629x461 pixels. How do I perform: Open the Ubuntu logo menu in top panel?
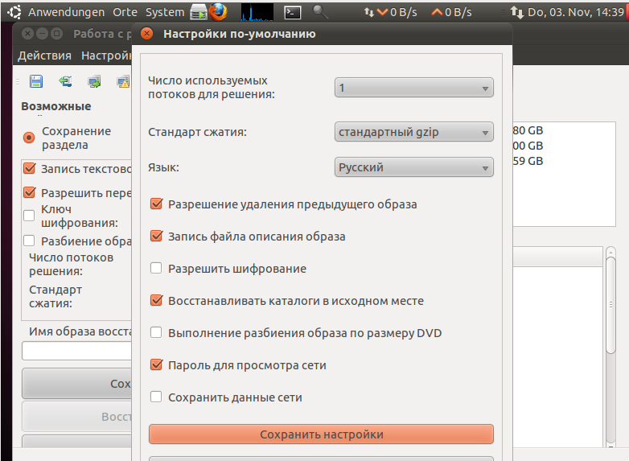pos(14,12)
